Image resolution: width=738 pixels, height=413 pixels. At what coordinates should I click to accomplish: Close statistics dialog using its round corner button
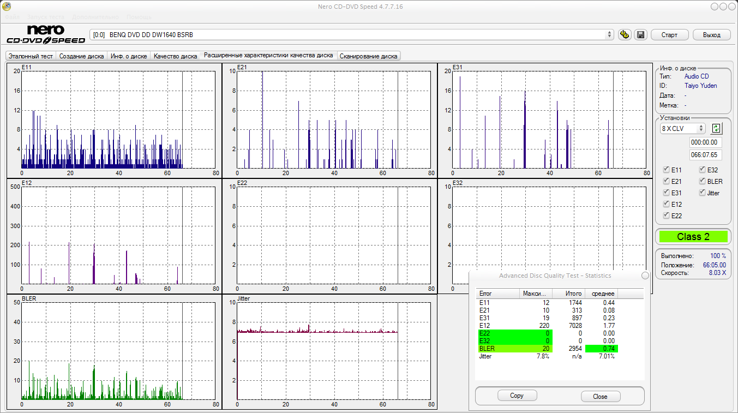coord(645,276)
